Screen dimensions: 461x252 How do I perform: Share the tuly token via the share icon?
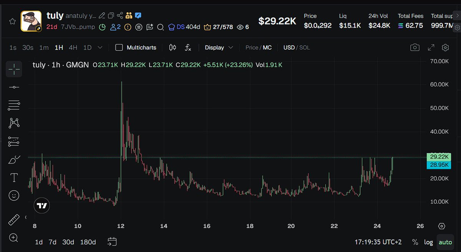point(120,16)
